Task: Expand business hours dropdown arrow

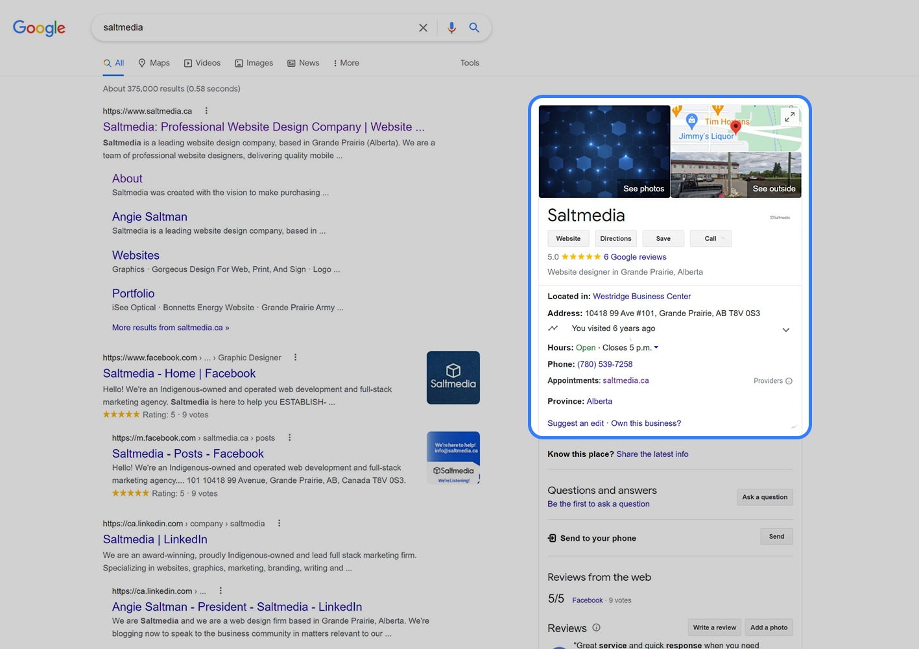Action: tap(656, 348)
